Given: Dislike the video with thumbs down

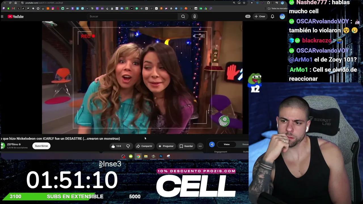Looking at the screenshot, I should click(128, 146).
